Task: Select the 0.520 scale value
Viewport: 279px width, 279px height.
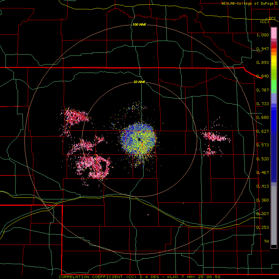Action: tap(263, 159)
